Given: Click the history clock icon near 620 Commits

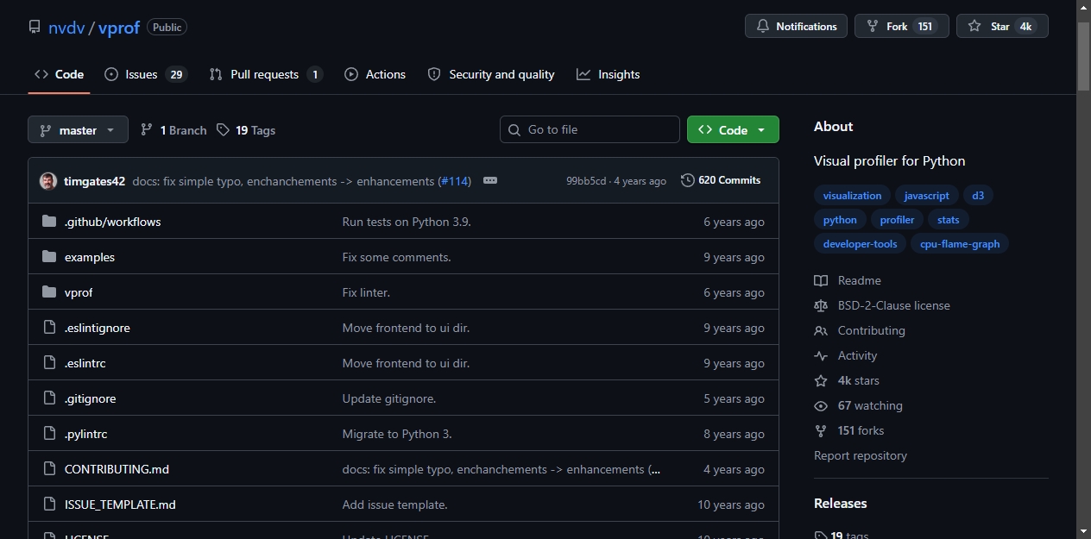Looking at the screenshot, I should pyautogui.click(x=688, y=180).
